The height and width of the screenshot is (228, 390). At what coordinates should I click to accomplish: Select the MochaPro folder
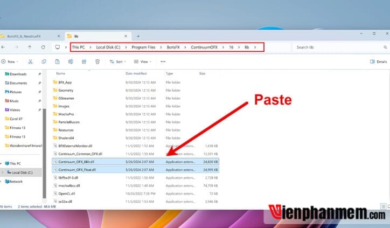pyautogui.click(x=66, y=114)
